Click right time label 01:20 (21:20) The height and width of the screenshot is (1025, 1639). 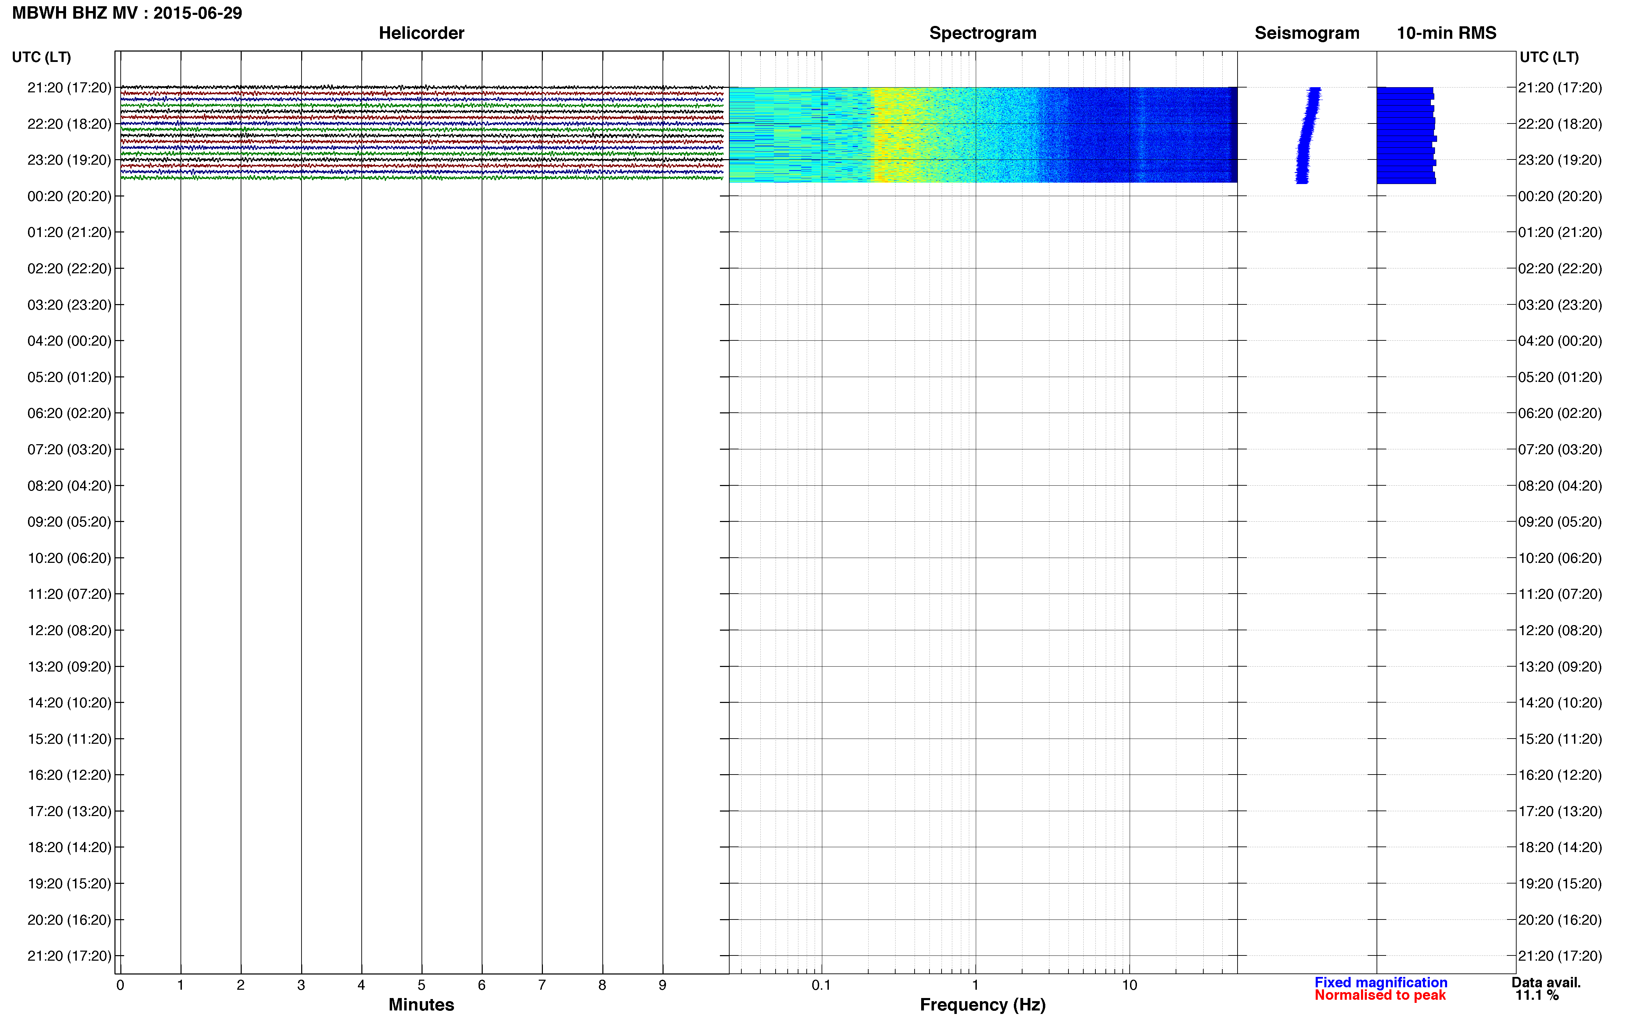coord(1560,232)
